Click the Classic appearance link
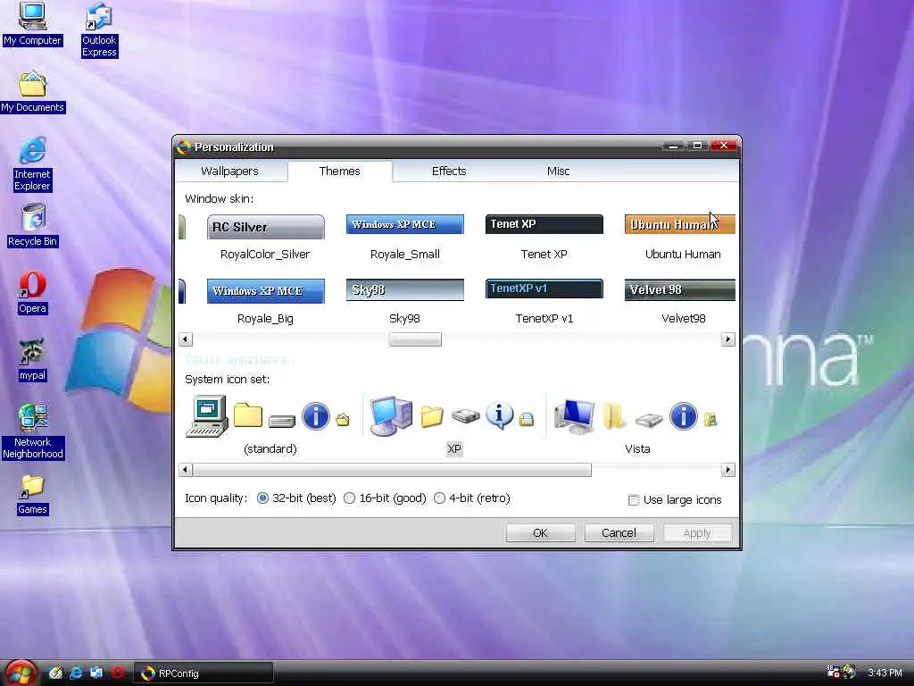 pos(236,359)
